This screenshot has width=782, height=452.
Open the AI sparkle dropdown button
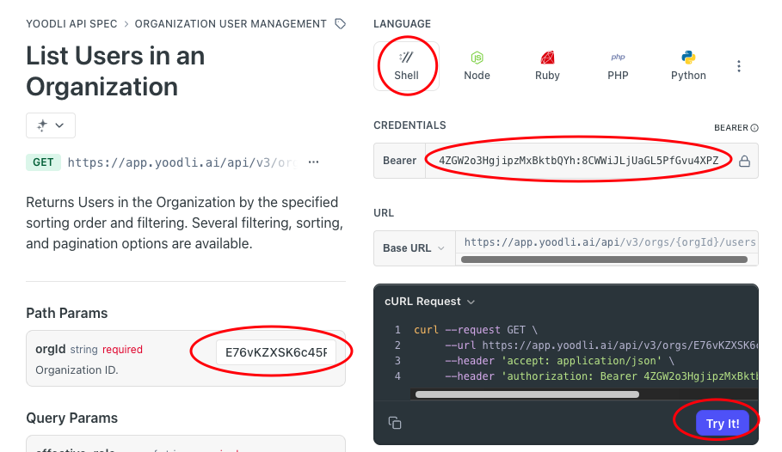point(51,125)
